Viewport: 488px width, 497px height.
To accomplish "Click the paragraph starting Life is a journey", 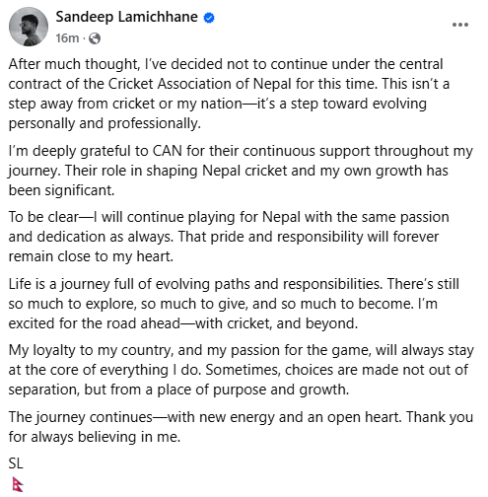I will [234, 304].
